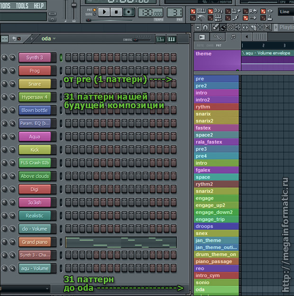Select the Slice tool in Playlist toolbar
Viewport: 294px width, 296px height.
point(252,28)
